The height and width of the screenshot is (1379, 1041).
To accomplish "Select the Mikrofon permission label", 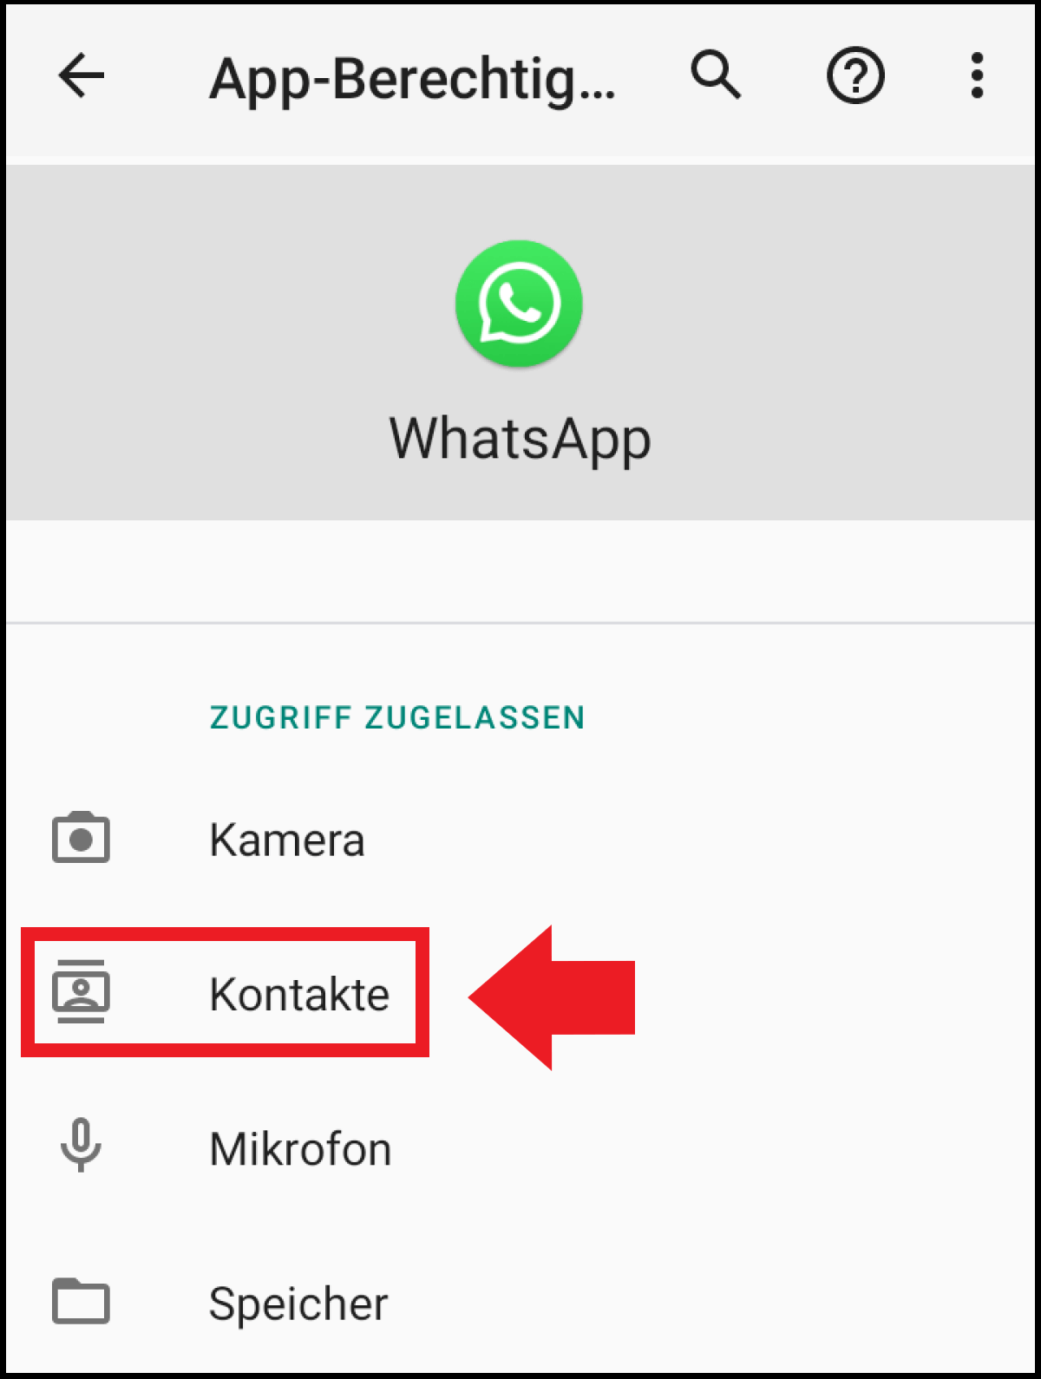I will (x=300, y=1149).
